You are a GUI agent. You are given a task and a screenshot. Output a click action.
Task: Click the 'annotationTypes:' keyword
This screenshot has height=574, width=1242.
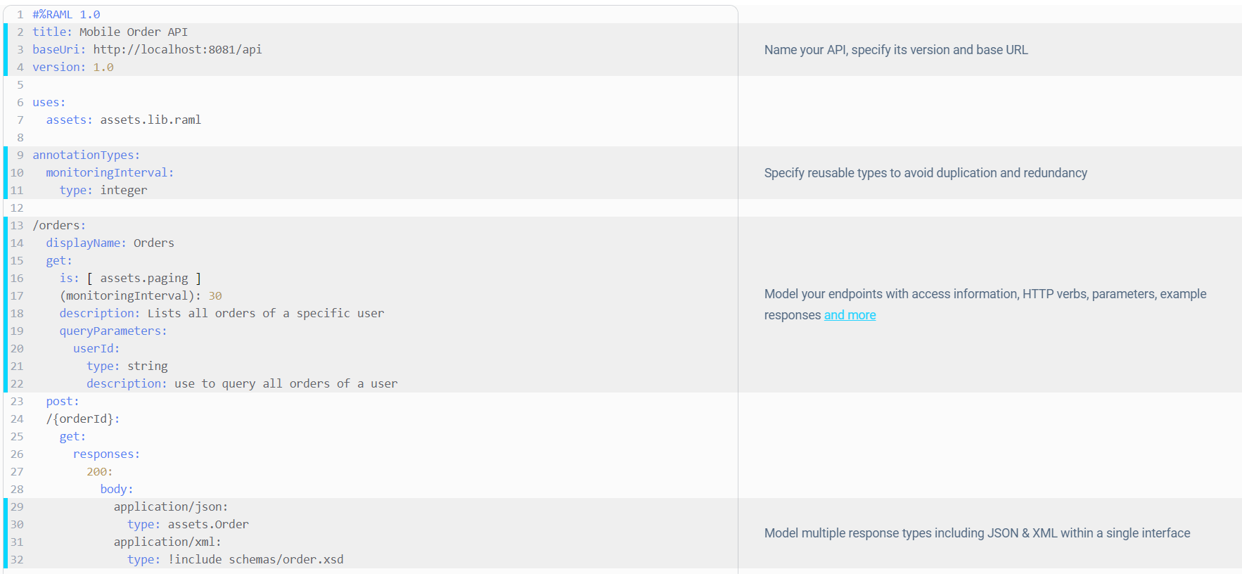coord(86,155)
